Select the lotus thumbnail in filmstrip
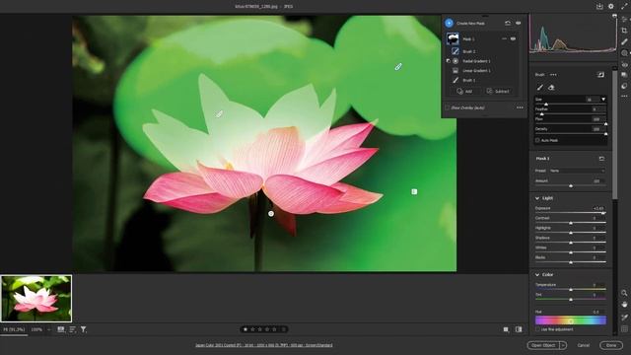The height and width of the screenshot is (355, 631). pos(36,299)
